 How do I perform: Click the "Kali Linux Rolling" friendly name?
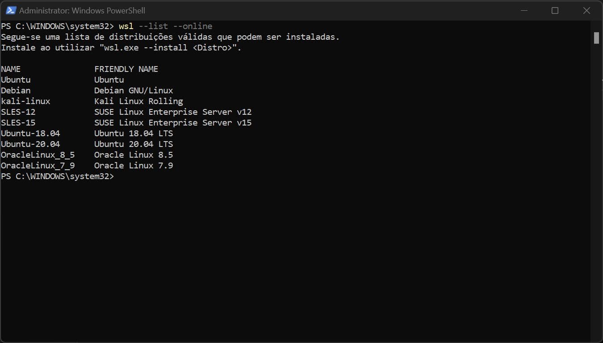click(138, 101)
